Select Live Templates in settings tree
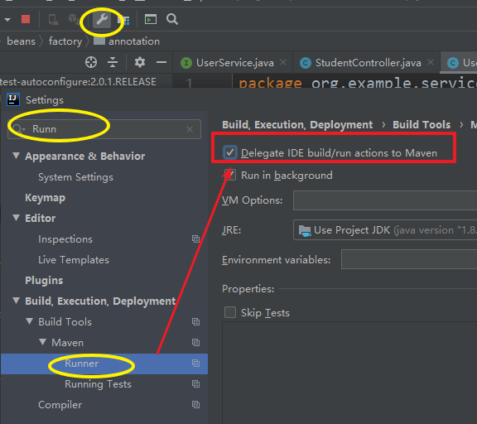 (74, 260)
